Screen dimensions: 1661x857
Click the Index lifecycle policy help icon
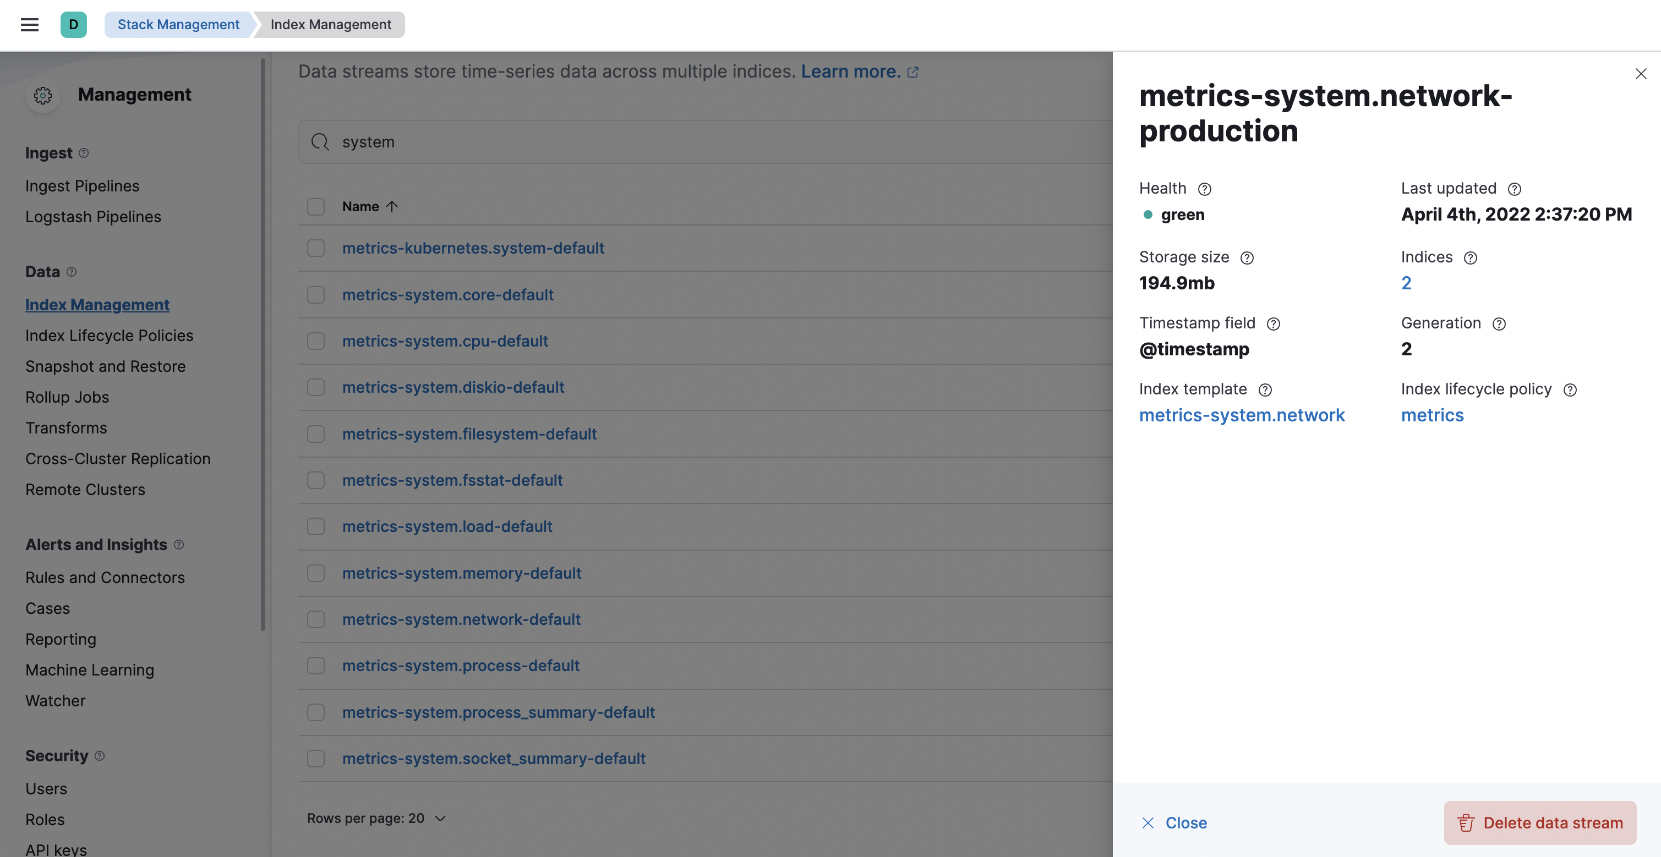point(1570,390)
